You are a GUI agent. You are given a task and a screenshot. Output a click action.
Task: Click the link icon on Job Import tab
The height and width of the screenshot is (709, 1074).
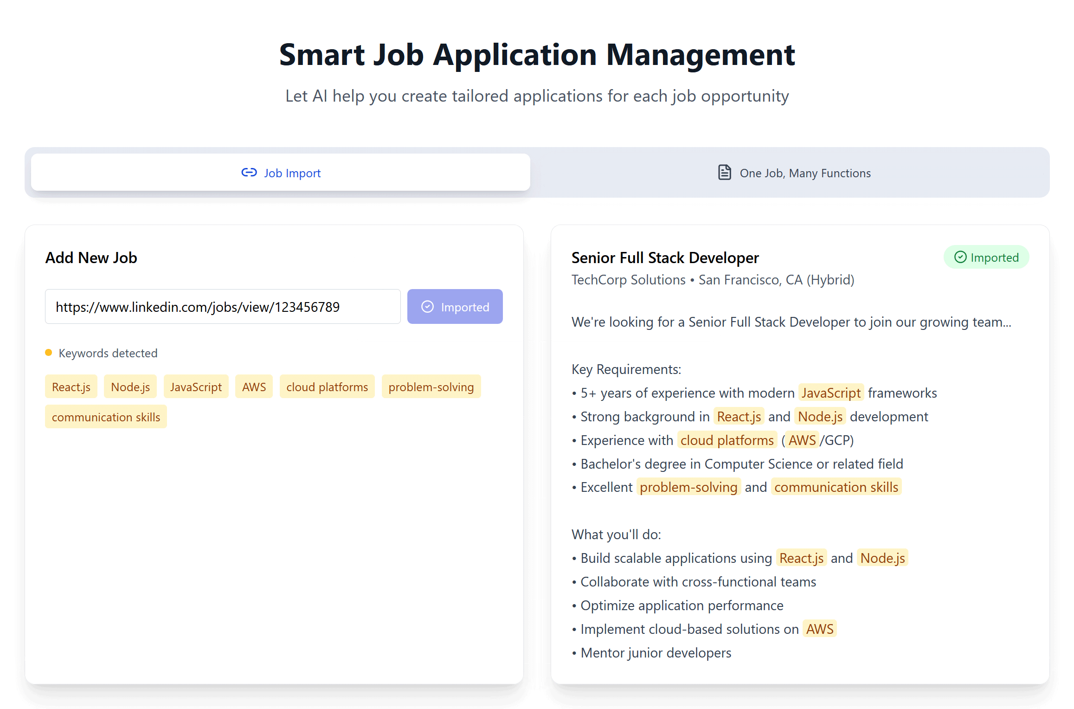249,173
